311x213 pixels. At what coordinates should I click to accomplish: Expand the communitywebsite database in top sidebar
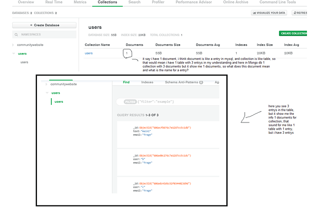(14, 45)
